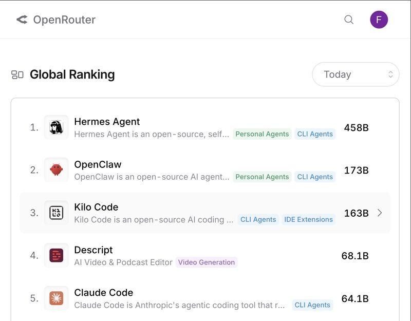
Task: Open the search magnifier icon
Action: tap(349, 20)
